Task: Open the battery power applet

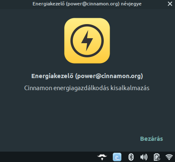Action: (157, 157)
